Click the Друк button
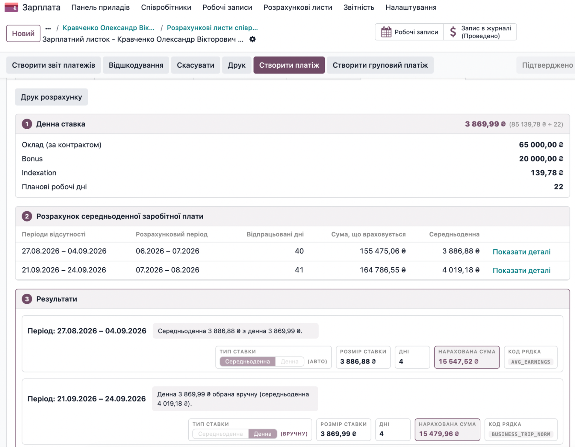Image resolution: width=575 pixels, height=447 pixels. click(237, 65)
